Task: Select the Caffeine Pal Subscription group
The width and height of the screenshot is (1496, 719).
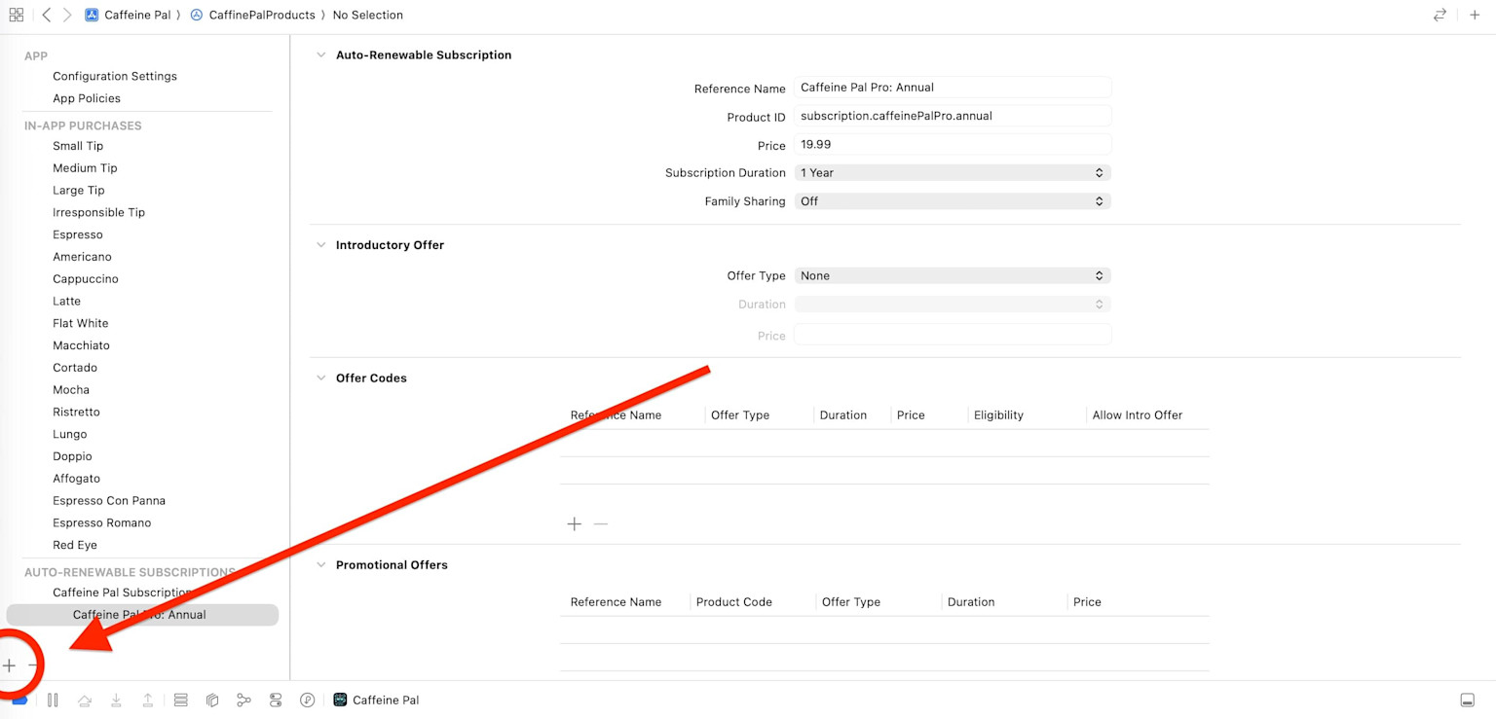Action: pyautogui.click(x=123, y=593)
